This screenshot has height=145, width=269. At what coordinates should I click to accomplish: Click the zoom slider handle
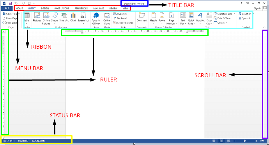tap(244, 141)
